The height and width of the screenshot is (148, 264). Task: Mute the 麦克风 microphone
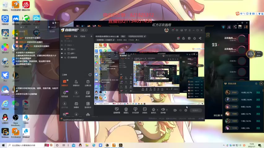pyautogui.click(x=153, y=110)
